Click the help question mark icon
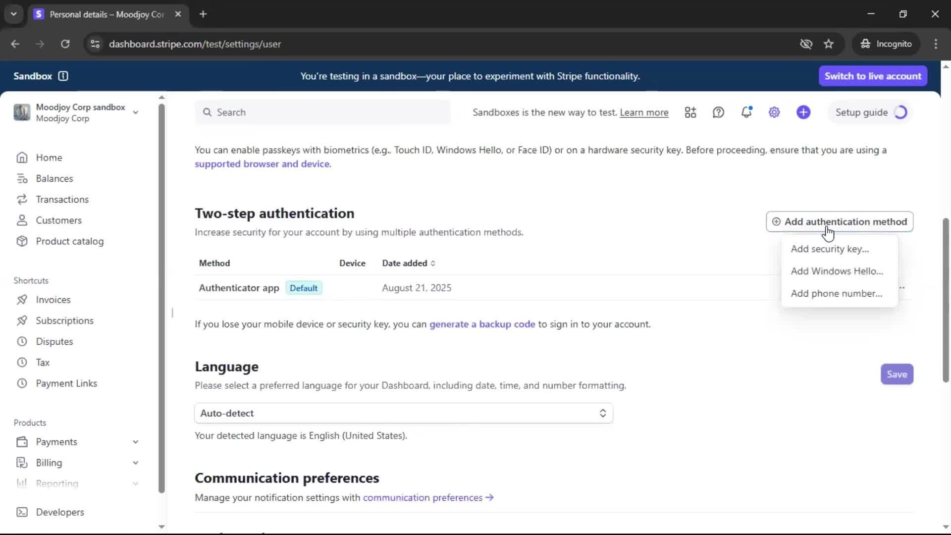 (718, 112)
